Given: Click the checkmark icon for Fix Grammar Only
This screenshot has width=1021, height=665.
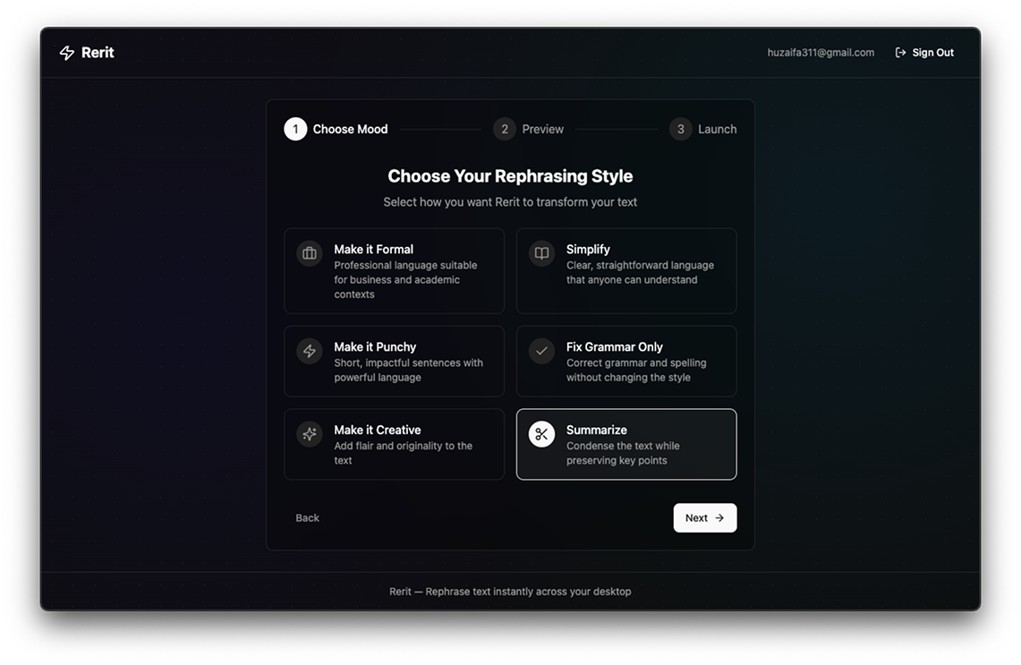Looking at the screenshot, I should click(x=541, y=351).
